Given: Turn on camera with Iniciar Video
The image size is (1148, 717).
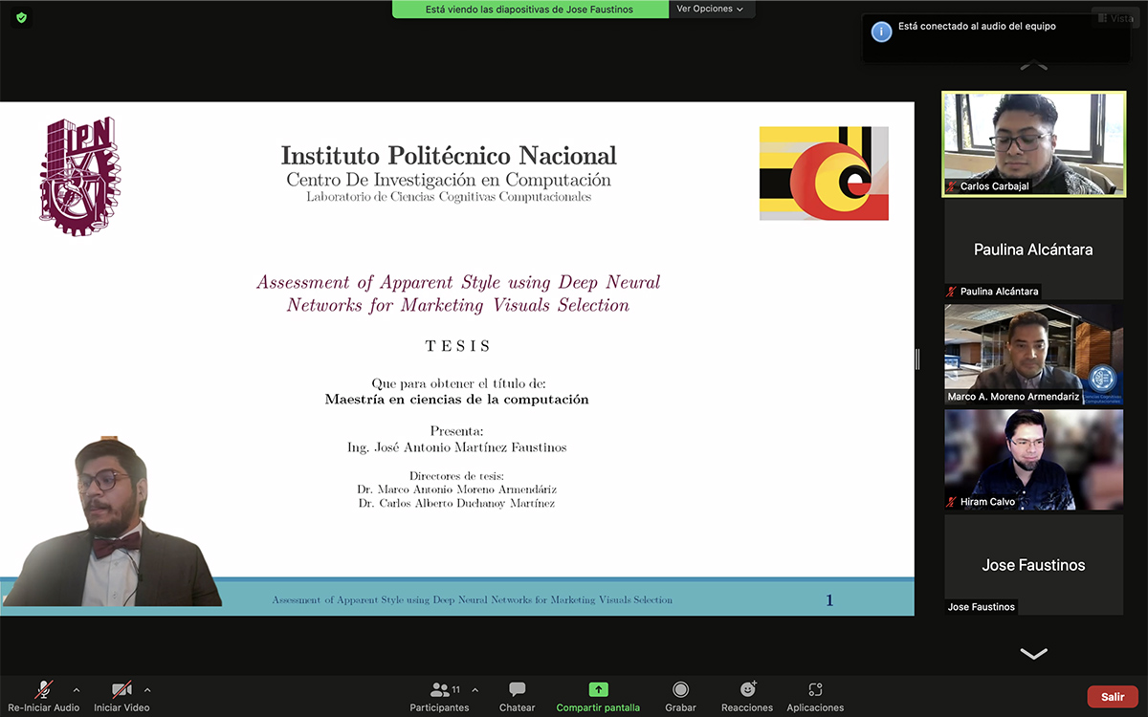Looking at the screenshot, I should click(x=121, y=697).
